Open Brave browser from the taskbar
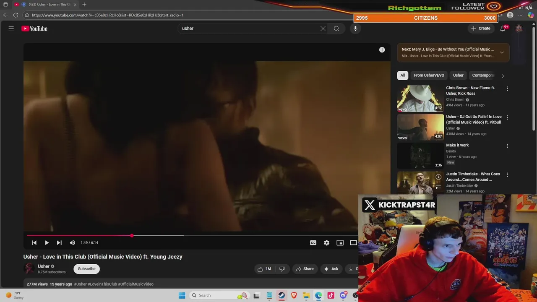Viewport: 537px width, 302px height. [x=294, y=295]
